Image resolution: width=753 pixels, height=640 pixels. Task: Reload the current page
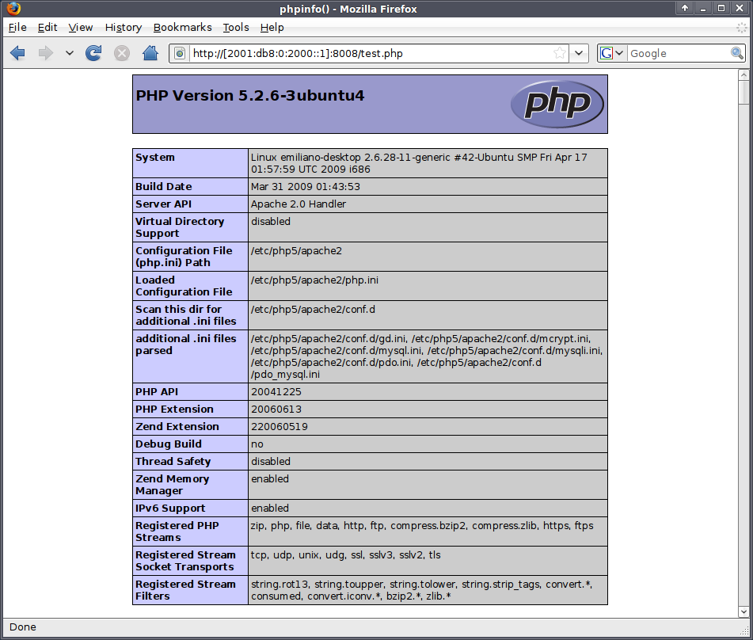tap(93, 53)
